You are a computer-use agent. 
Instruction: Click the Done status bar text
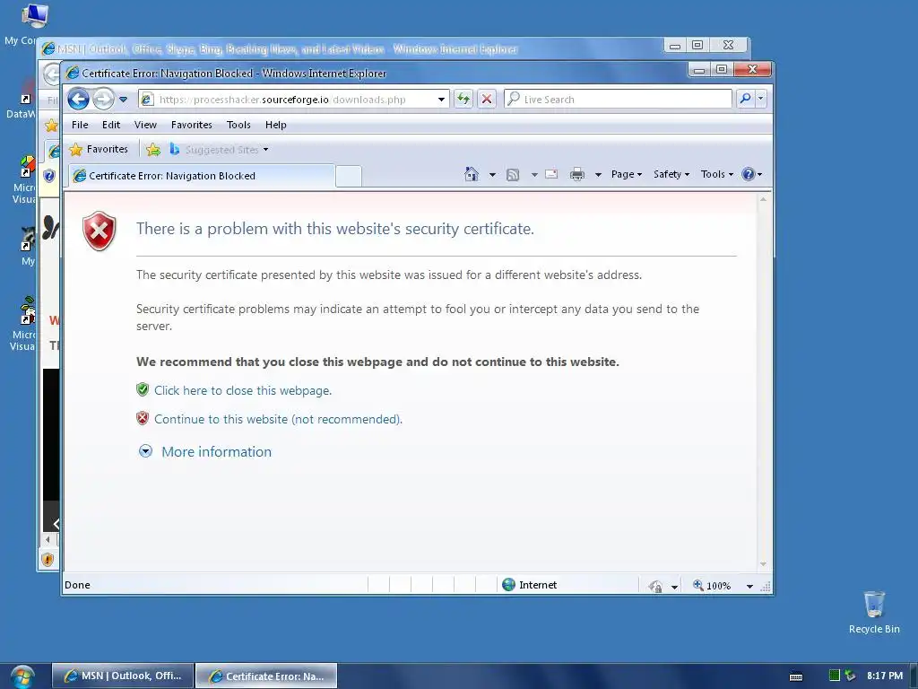77,585
